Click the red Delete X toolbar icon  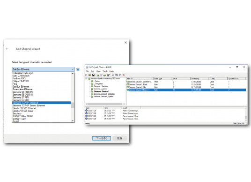tap(124, 75)
